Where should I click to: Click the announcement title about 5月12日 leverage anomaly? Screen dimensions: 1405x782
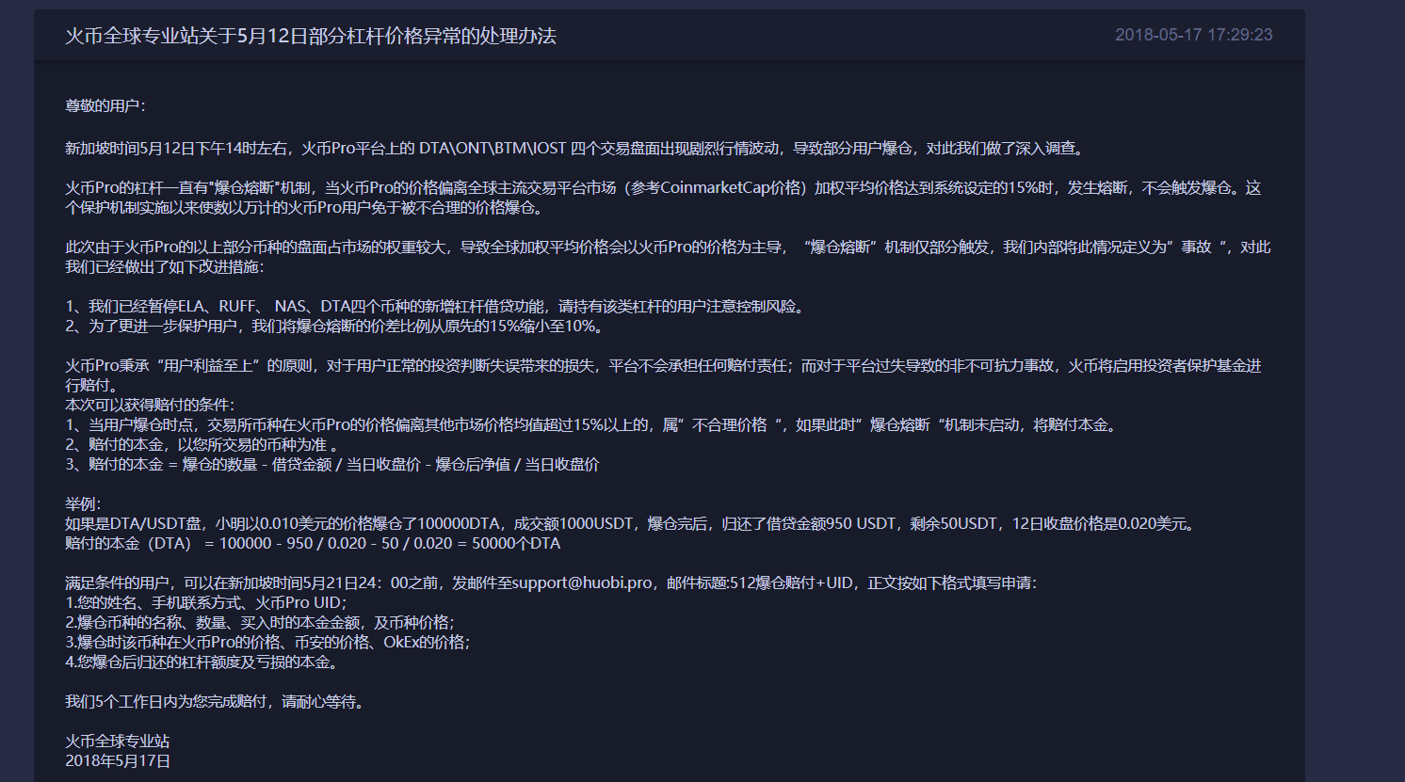click(310, 37)
